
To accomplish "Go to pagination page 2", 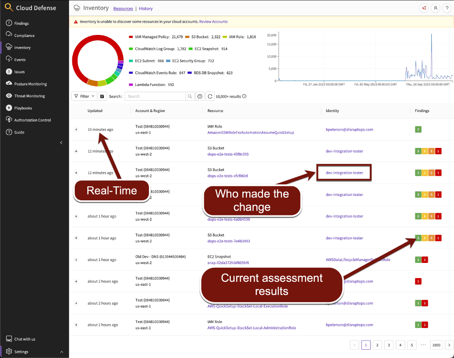I will [x=377, y=345].
